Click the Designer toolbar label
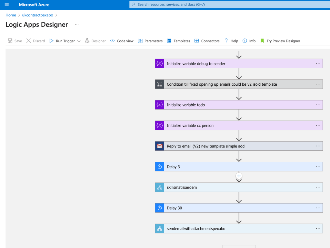Screen dimensions: 330x248 [x=98, y=41]
